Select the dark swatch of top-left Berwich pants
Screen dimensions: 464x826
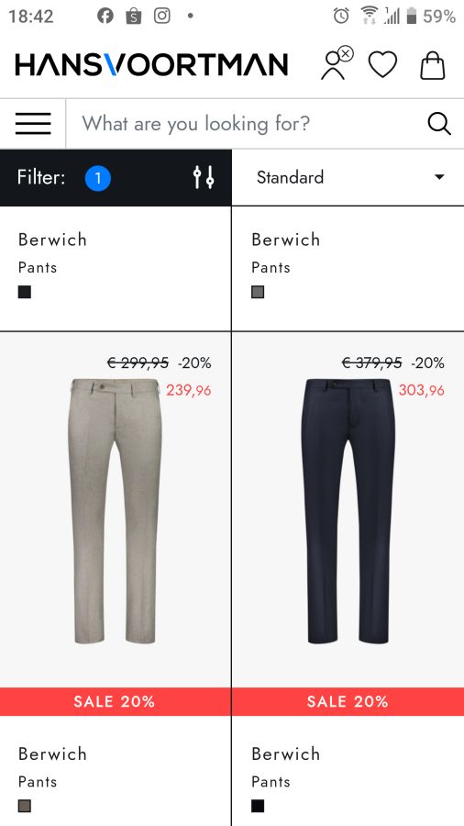[25, 293]
